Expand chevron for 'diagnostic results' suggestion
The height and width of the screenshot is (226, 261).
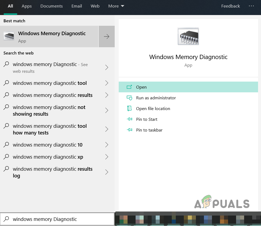point(107,95)
